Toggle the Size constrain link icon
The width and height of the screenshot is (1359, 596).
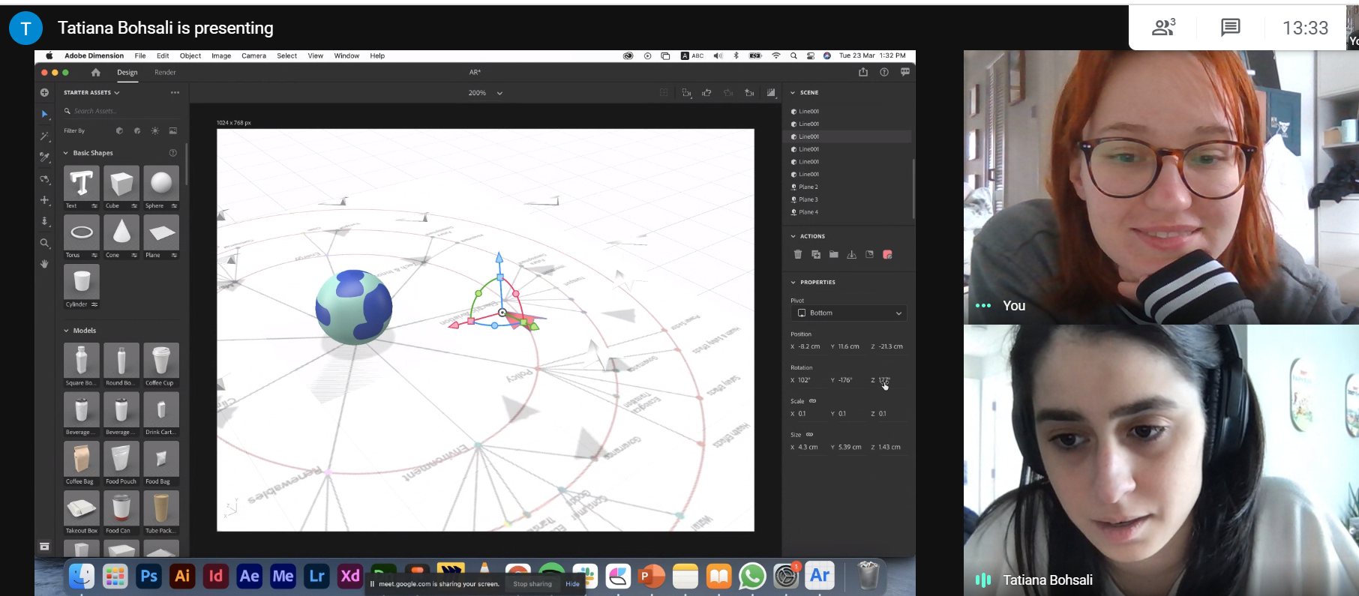pos(810,434)
